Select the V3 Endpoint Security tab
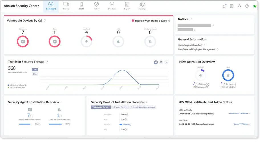Screen dimensions: 260x161 (x=101, y=107)
